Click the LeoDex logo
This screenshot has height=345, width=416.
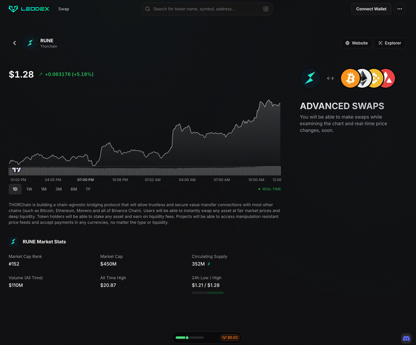tap(29, 9)
